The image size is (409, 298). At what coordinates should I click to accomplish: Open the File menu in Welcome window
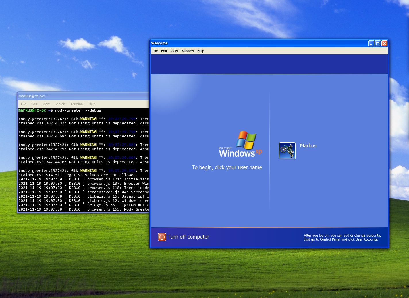click(x=155, y=51)
